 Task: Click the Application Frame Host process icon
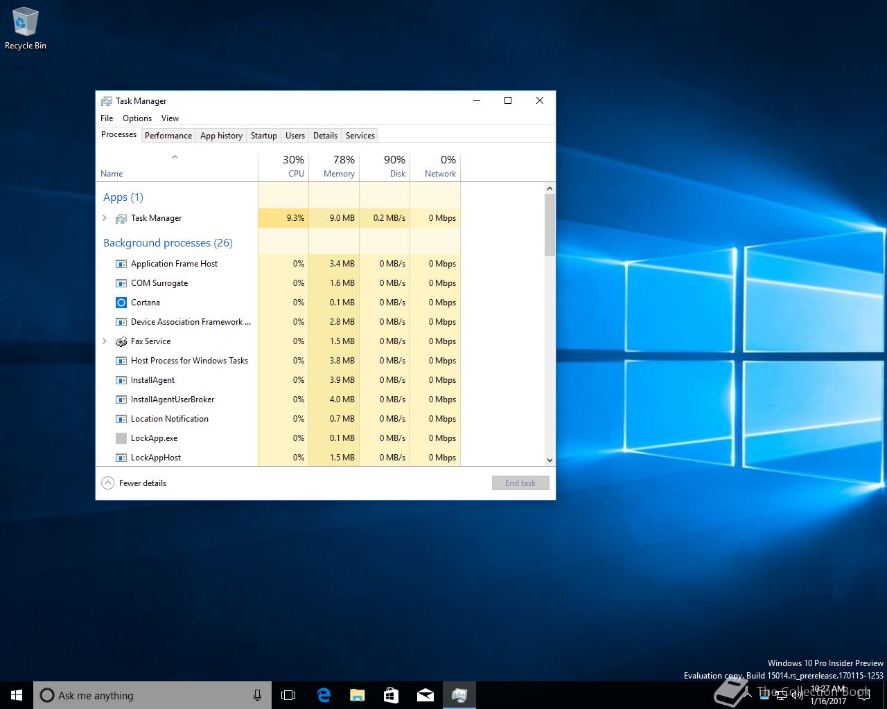(121, 264)
